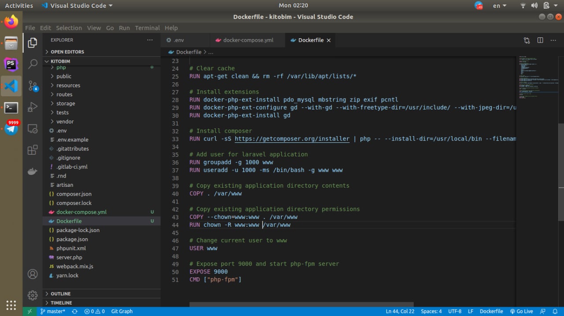
Task: Click Go Live in status bar
Action: click(521, 311)
